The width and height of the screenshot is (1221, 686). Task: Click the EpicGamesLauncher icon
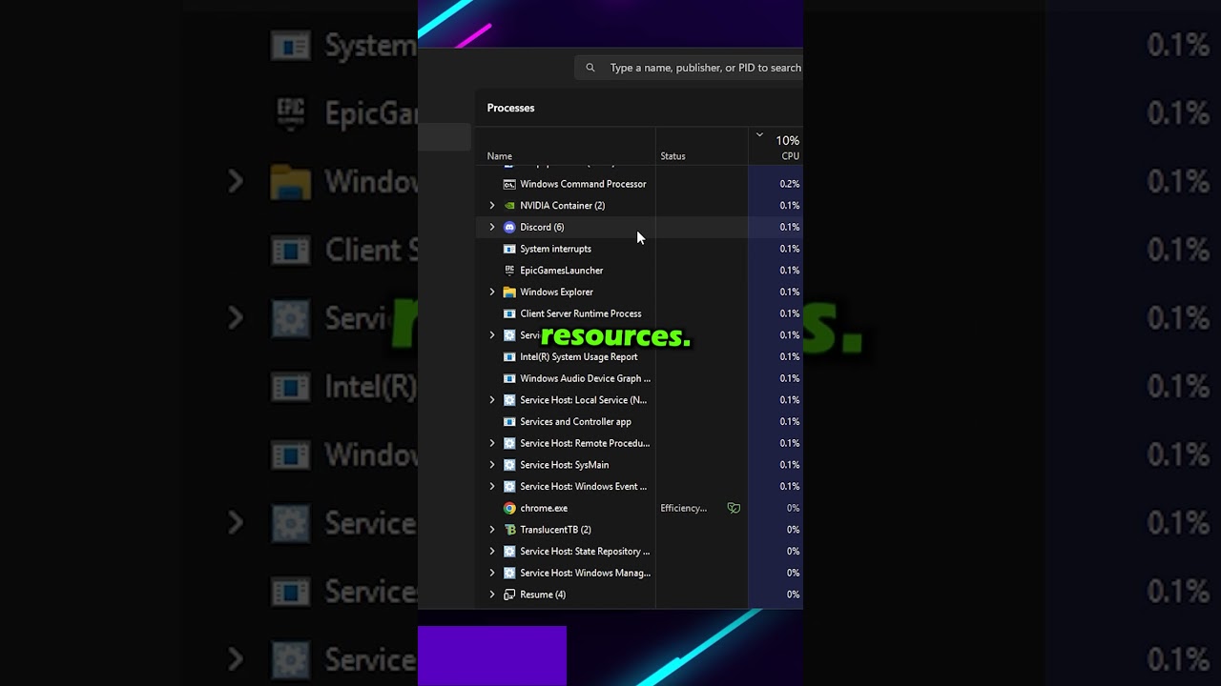[x=509, y=271]
